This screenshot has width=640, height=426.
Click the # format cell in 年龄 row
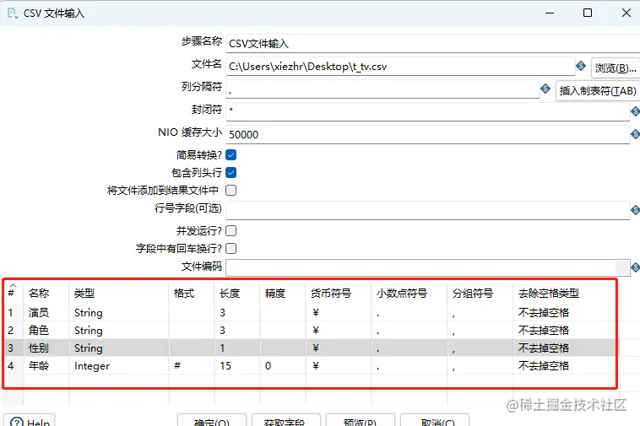(192, 365)
